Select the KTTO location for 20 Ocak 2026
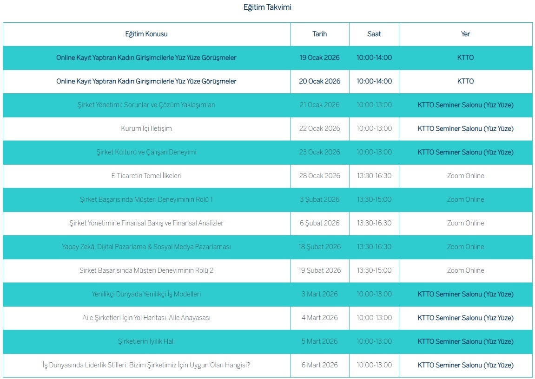The image size is (535, 379). [465, 81]
